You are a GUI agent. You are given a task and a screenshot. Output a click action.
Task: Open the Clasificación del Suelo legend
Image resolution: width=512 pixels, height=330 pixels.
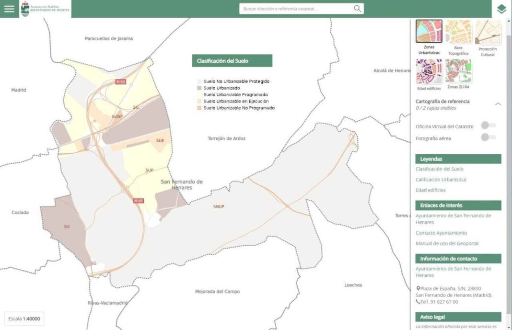point(439,169)
